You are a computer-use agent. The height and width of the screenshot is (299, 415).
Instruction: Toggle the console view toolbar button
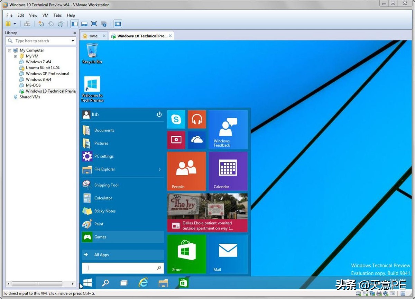click(x=118, y=24)
